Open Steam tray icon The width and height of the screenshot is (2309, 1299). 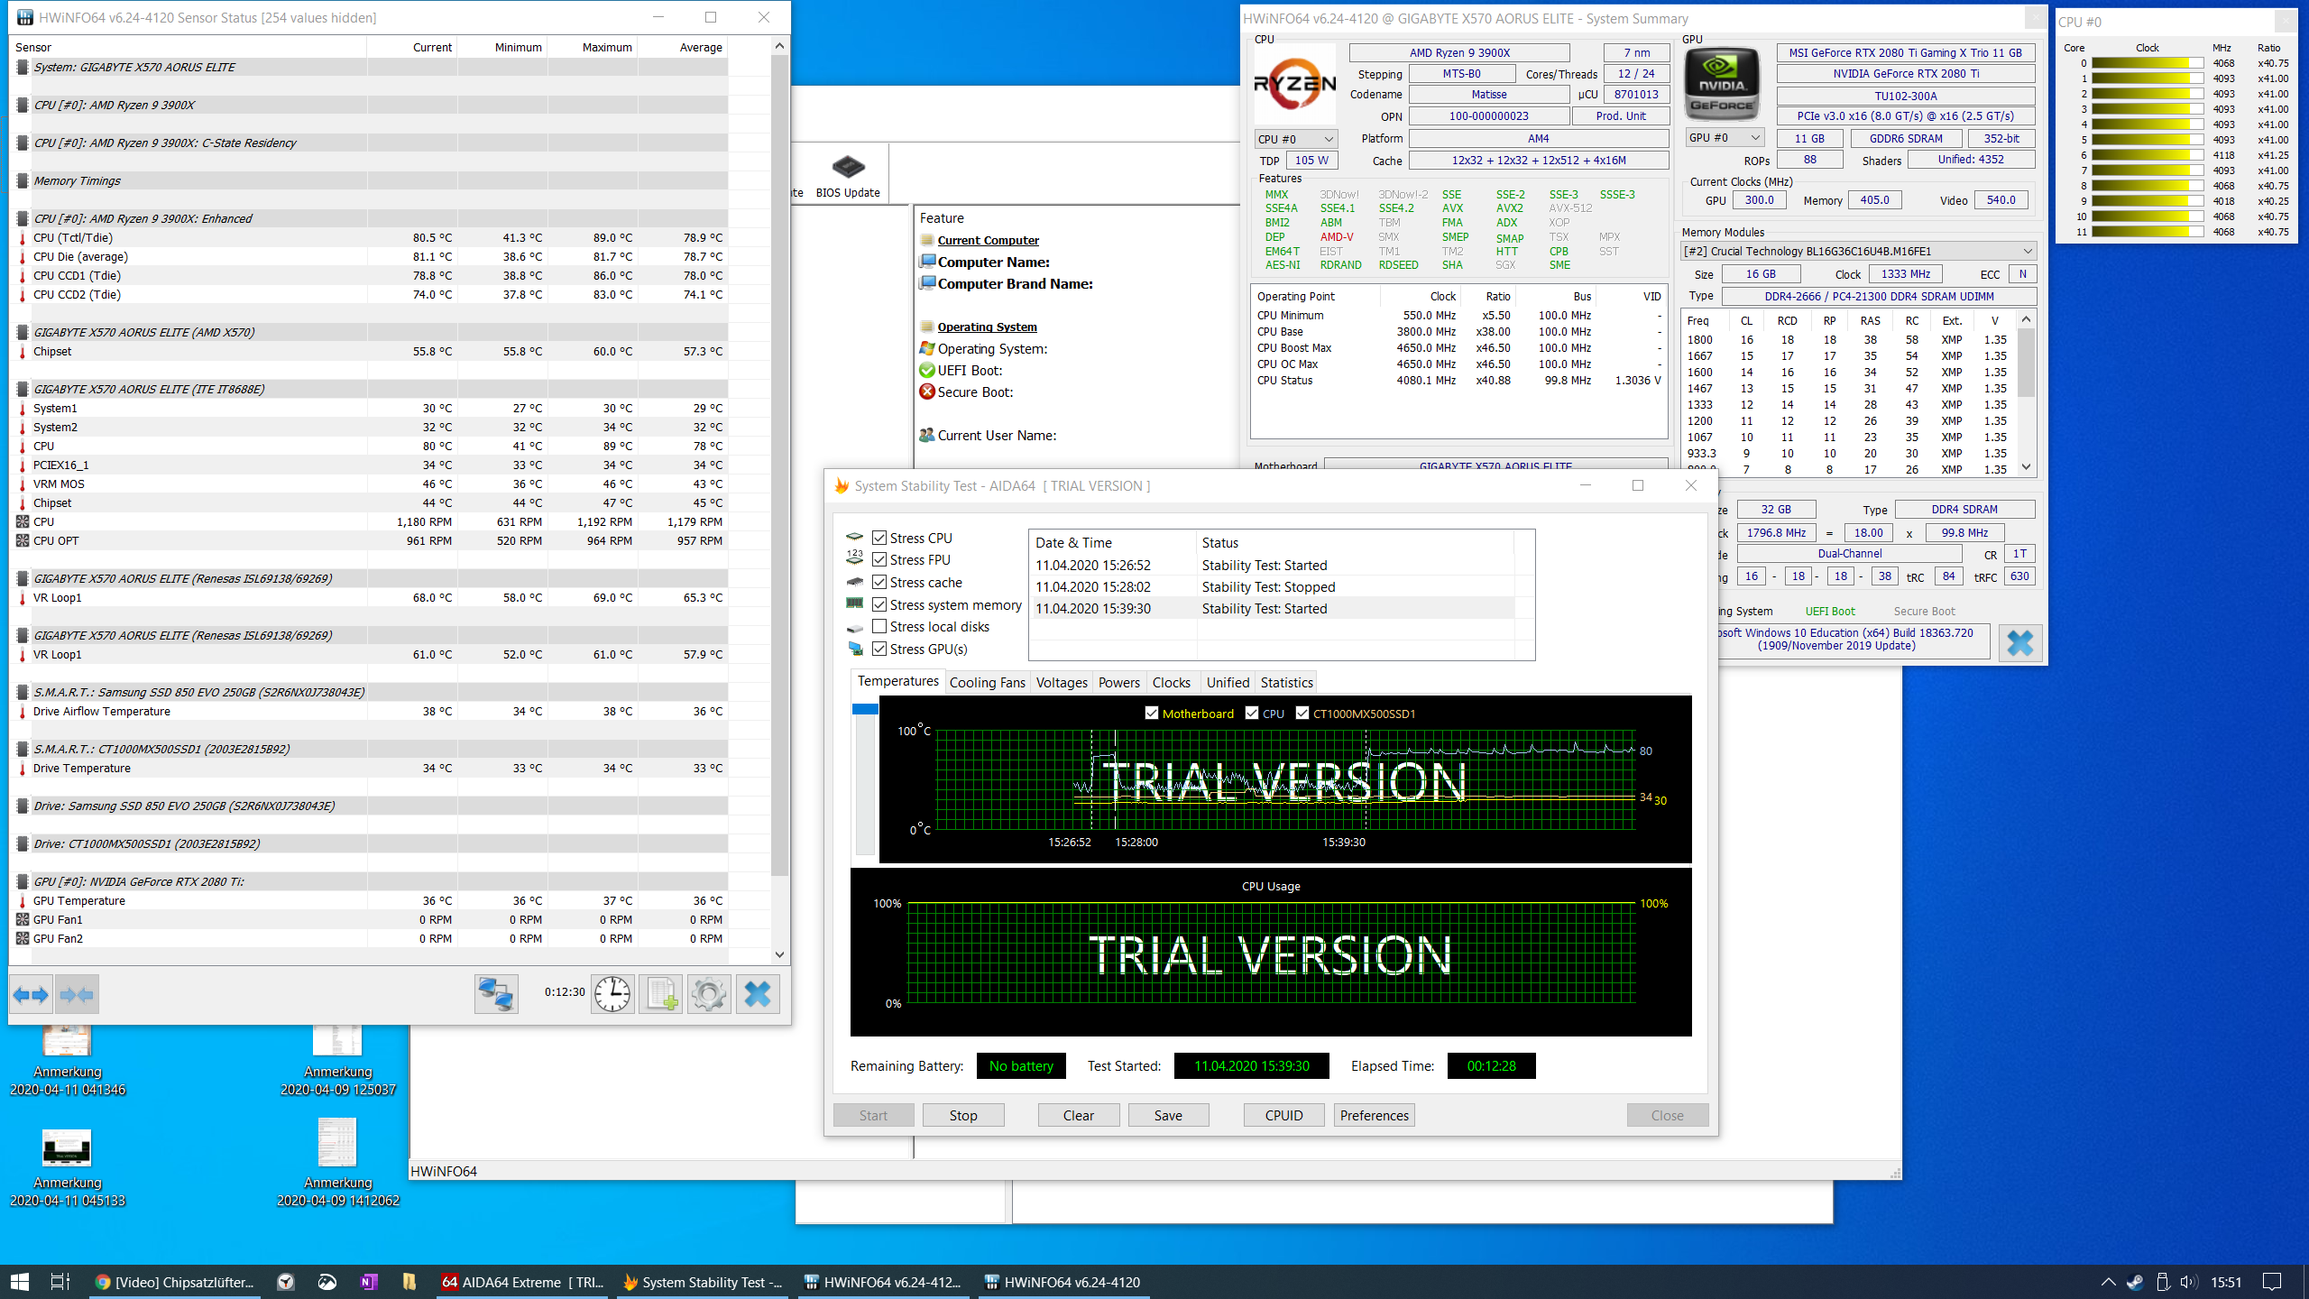click(2135, 1282)
